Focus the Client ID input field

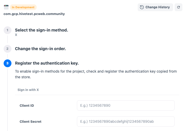click(125, 105)
